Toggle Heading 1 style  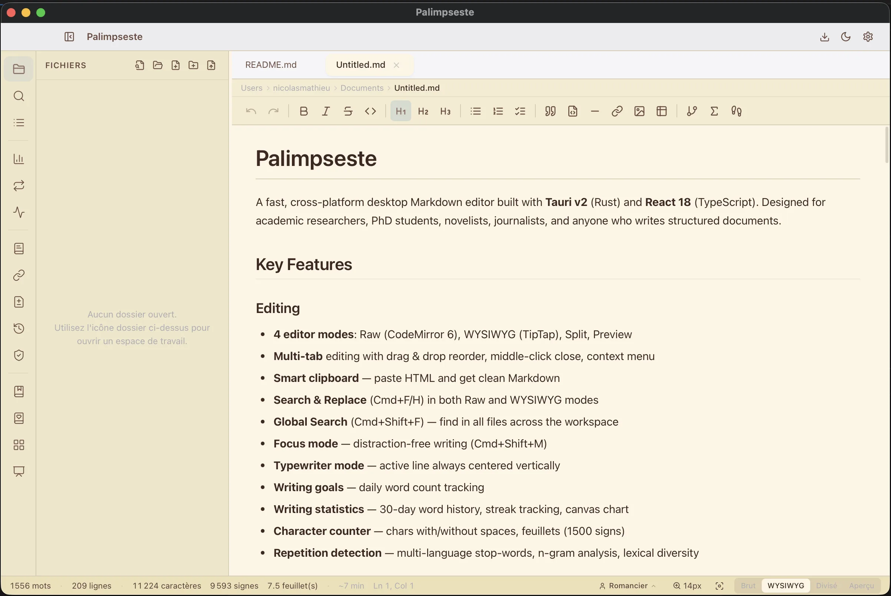400,111
